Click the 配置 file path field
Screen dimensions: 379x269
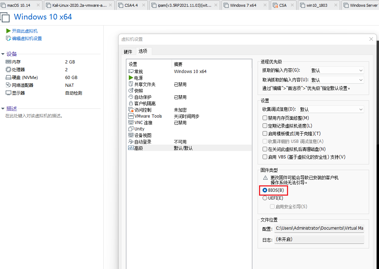pyautogui.click(x=318, y=229)
